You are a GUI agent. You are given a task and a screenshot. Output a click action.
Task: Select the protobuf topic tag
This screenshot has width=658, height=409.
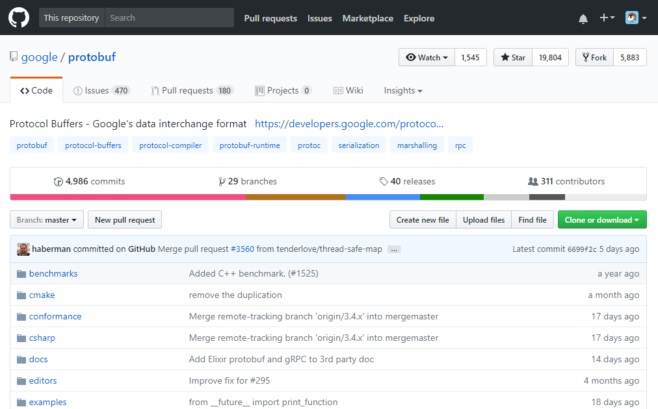click(32, 145)
